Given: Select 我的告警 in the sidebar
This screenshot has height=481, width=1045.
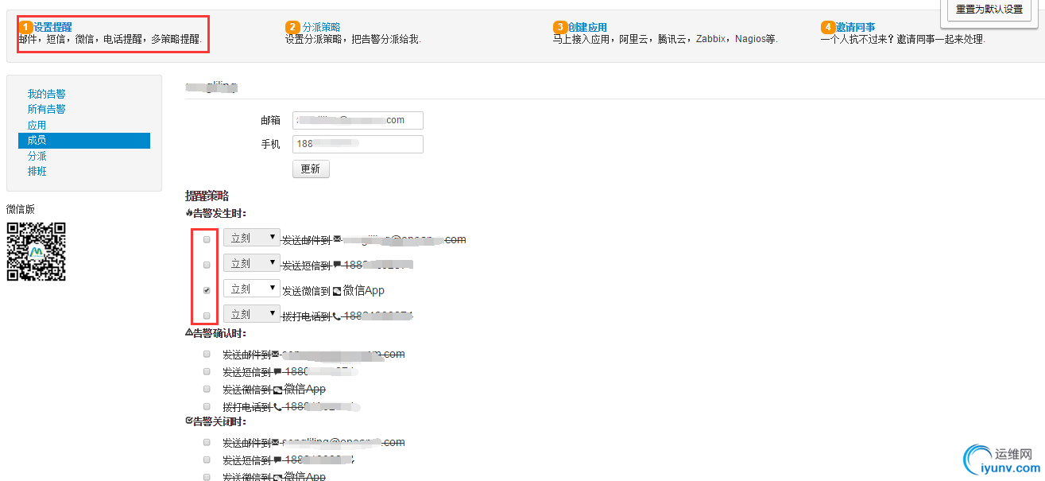Looking at the screenshot, I should [x=47, y=93].
